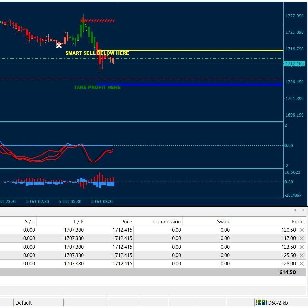Select the blue TAKE PROFIT HERE line
308x308 pixels.
(190, 85)
